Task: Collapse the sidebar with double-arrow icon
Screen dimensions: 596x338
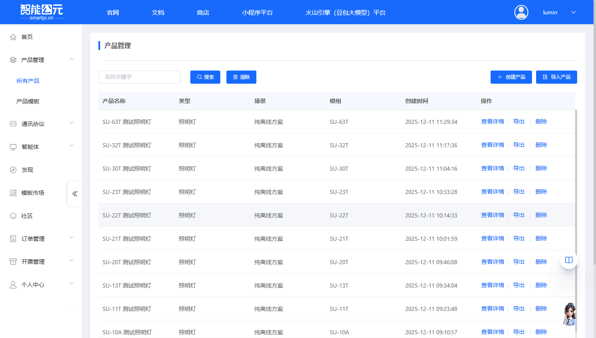Action: (75, 194)
